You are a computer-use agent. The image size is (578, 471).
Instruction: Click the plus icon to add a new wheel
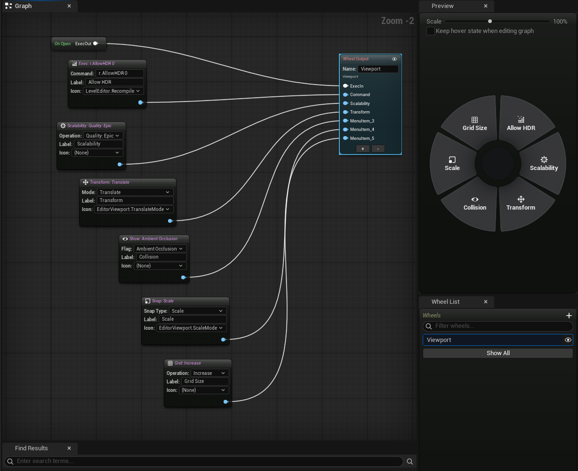(569, 315)
